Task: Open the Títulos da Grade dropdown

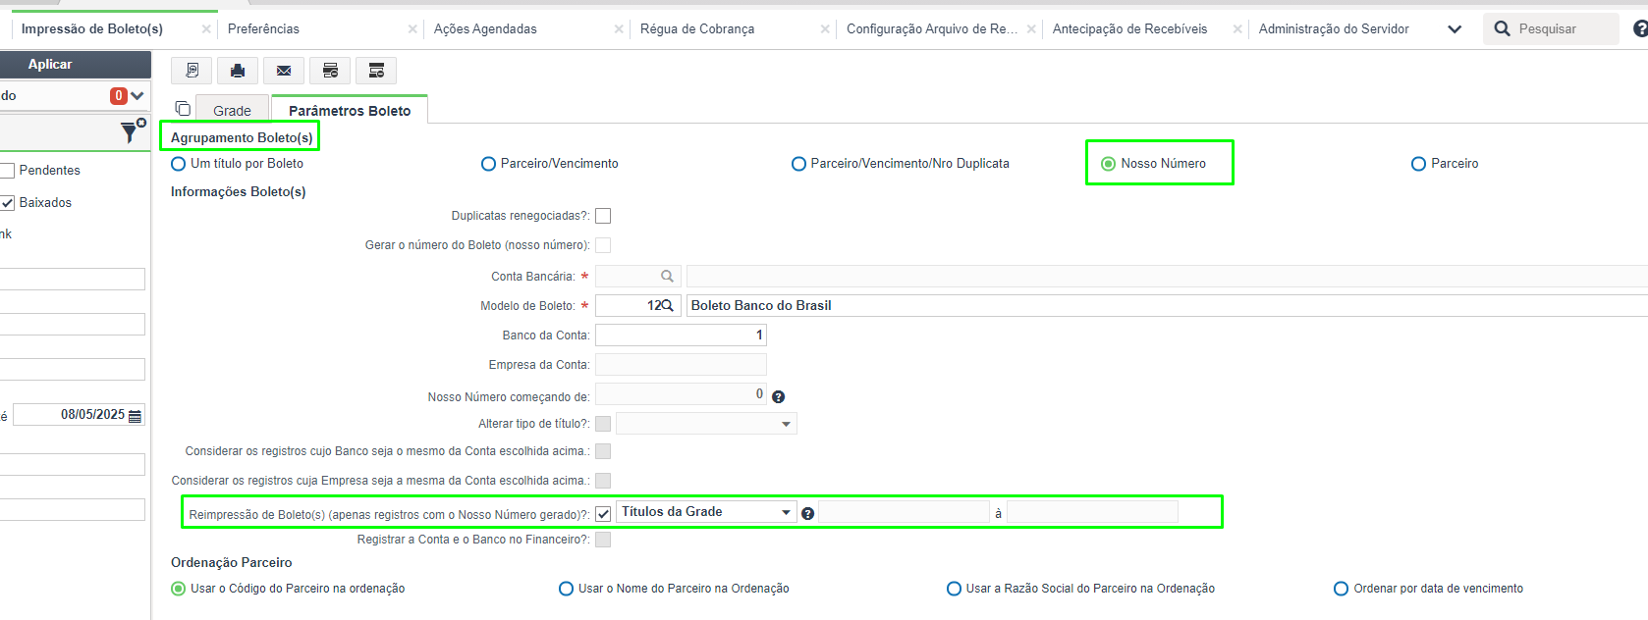Action: click(706, 512)
